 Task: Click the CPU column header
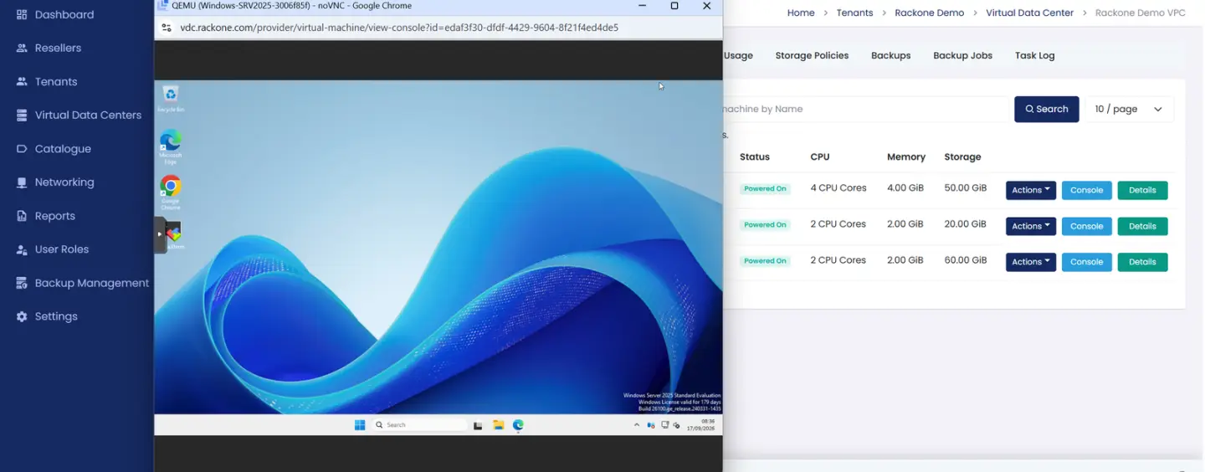820,156
